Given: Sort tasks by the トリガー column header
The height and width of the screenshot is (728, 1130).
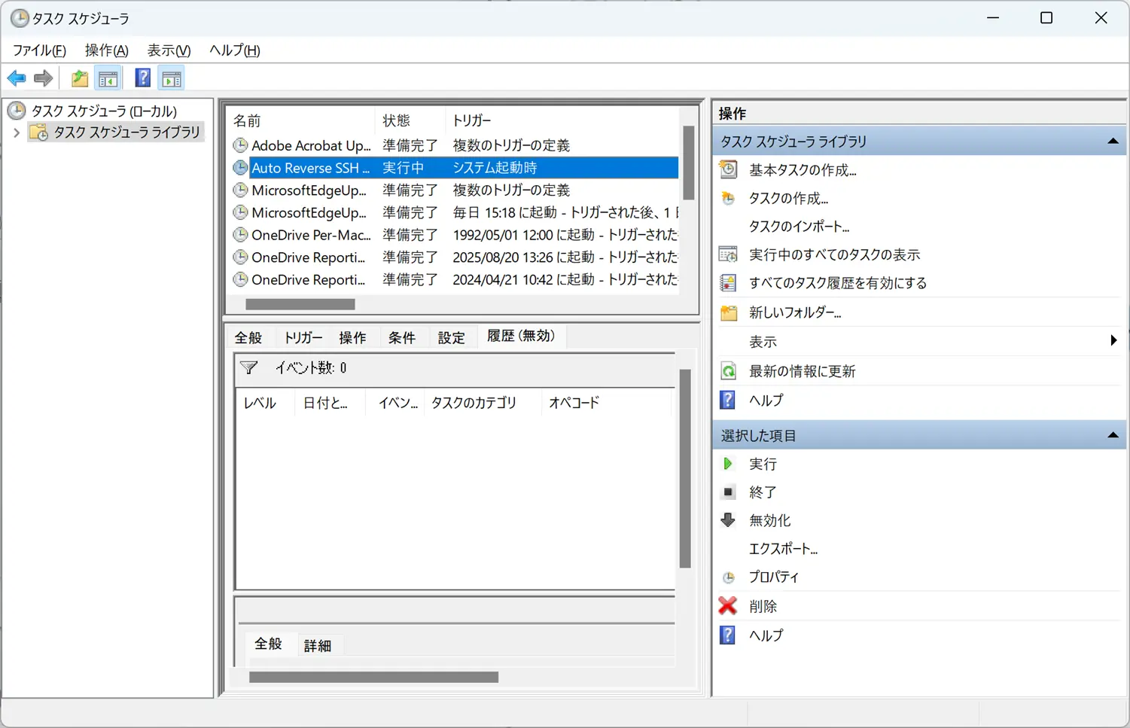Looking at the screenshot, I should [x=562, y=120].
